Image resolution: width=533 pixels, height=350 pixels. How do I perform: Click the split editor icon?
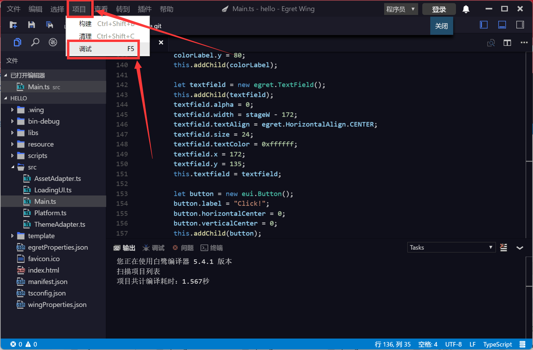pos(507,43)
